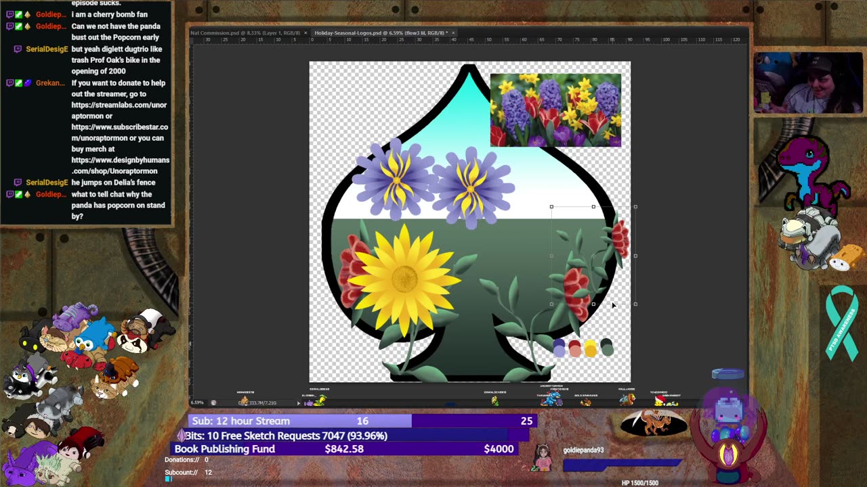Click the 333.7M/7.21G document size readout
The height and width of the screenshot is (487, 867).
(258, 402)
